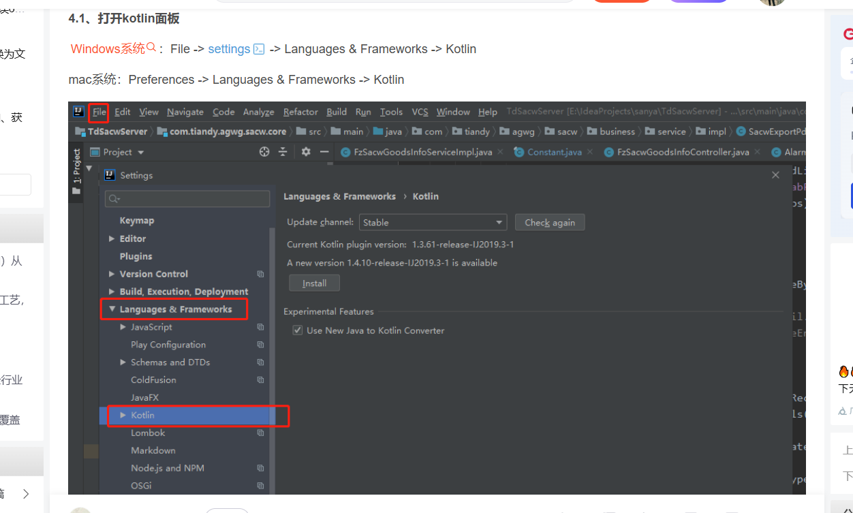Click the service breadcrumb folder
Image resolution: width=853 pixels, height=513 pixels.
coord(665,131)
